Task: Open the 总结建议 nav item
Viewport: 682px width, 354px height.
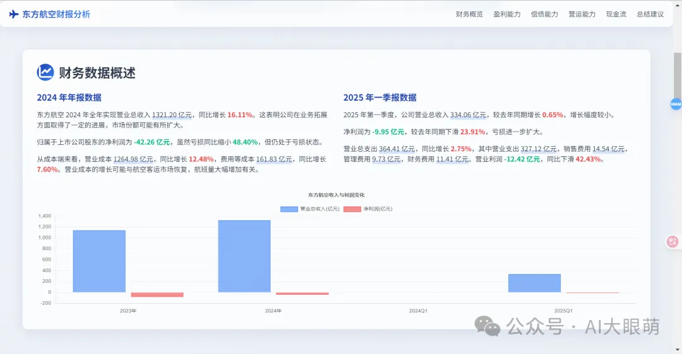Action: [x=650, y=14]
